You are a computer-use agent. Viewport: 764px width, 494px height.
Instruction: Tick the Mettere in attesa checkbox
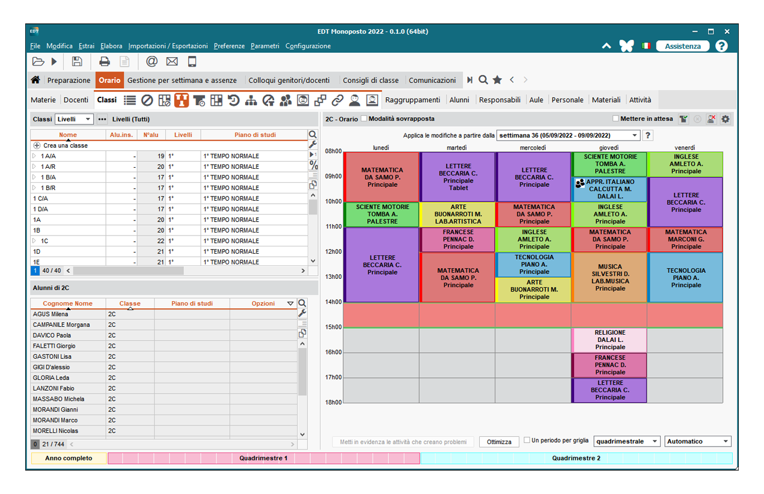[616, 119]
